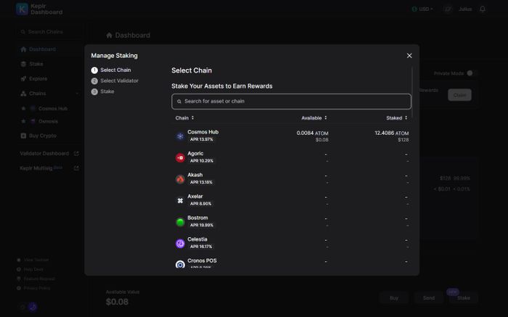Click the Bostrom chain name
This screenshot has height=317, width=508.
197,218
